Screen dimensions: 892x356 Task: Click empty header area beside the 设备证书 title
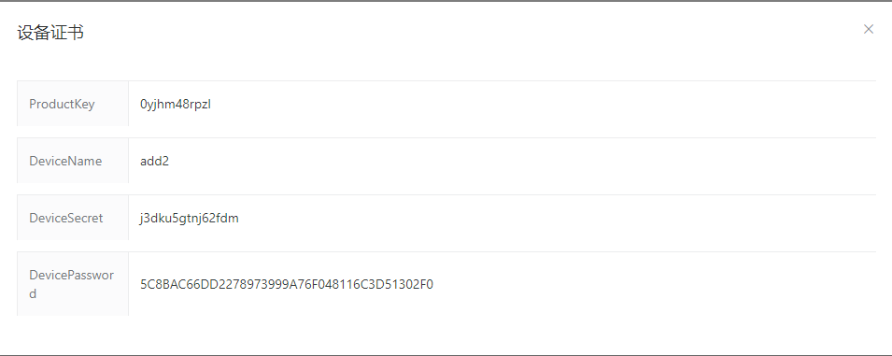(x=455, y=33)
